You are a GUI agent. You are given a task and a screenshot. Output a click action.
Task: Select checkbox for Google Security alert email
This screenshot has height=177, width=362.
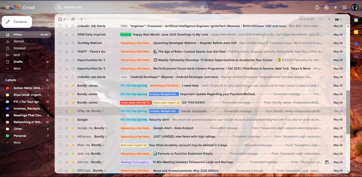60,120
